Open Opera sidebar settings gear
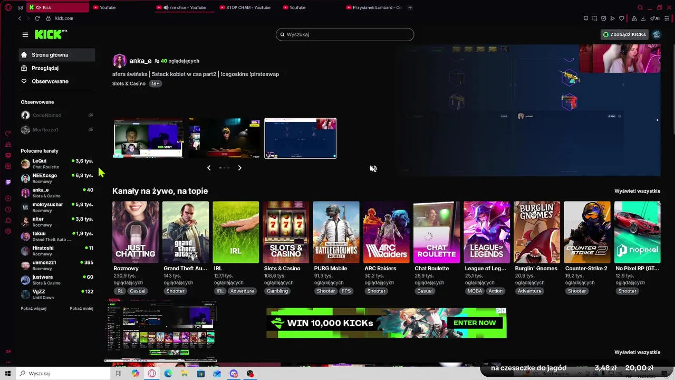Image resolution: width=675 pixels, height=380 pixels. pos(8,231)
